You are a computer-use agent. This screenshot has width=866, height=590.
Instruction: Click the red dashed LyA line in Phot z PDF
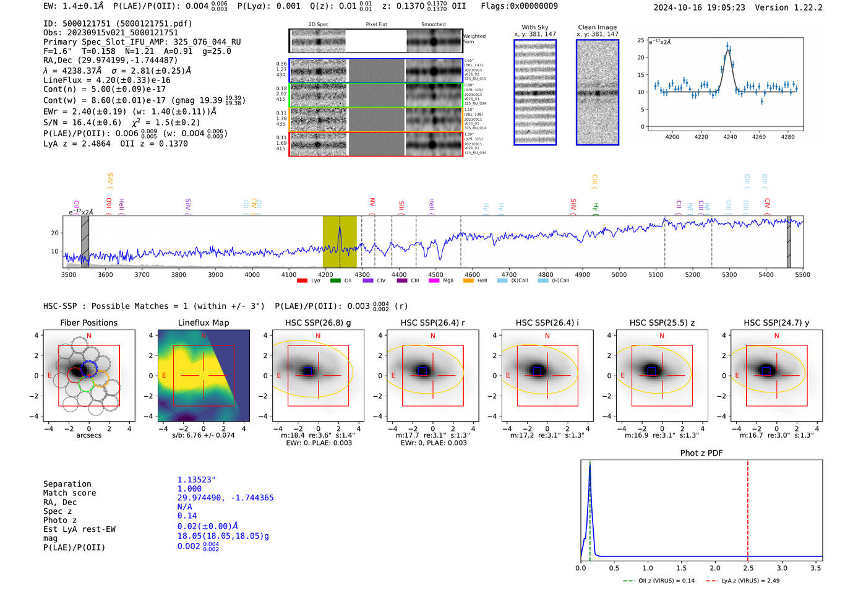747,510
